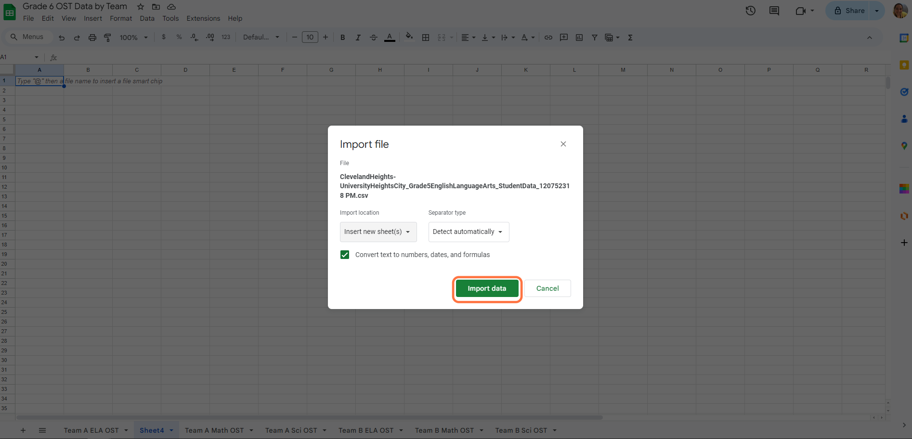Switch to Team A Sci OST tab
This screenshot has width=912, height=439.
[291, 430]
